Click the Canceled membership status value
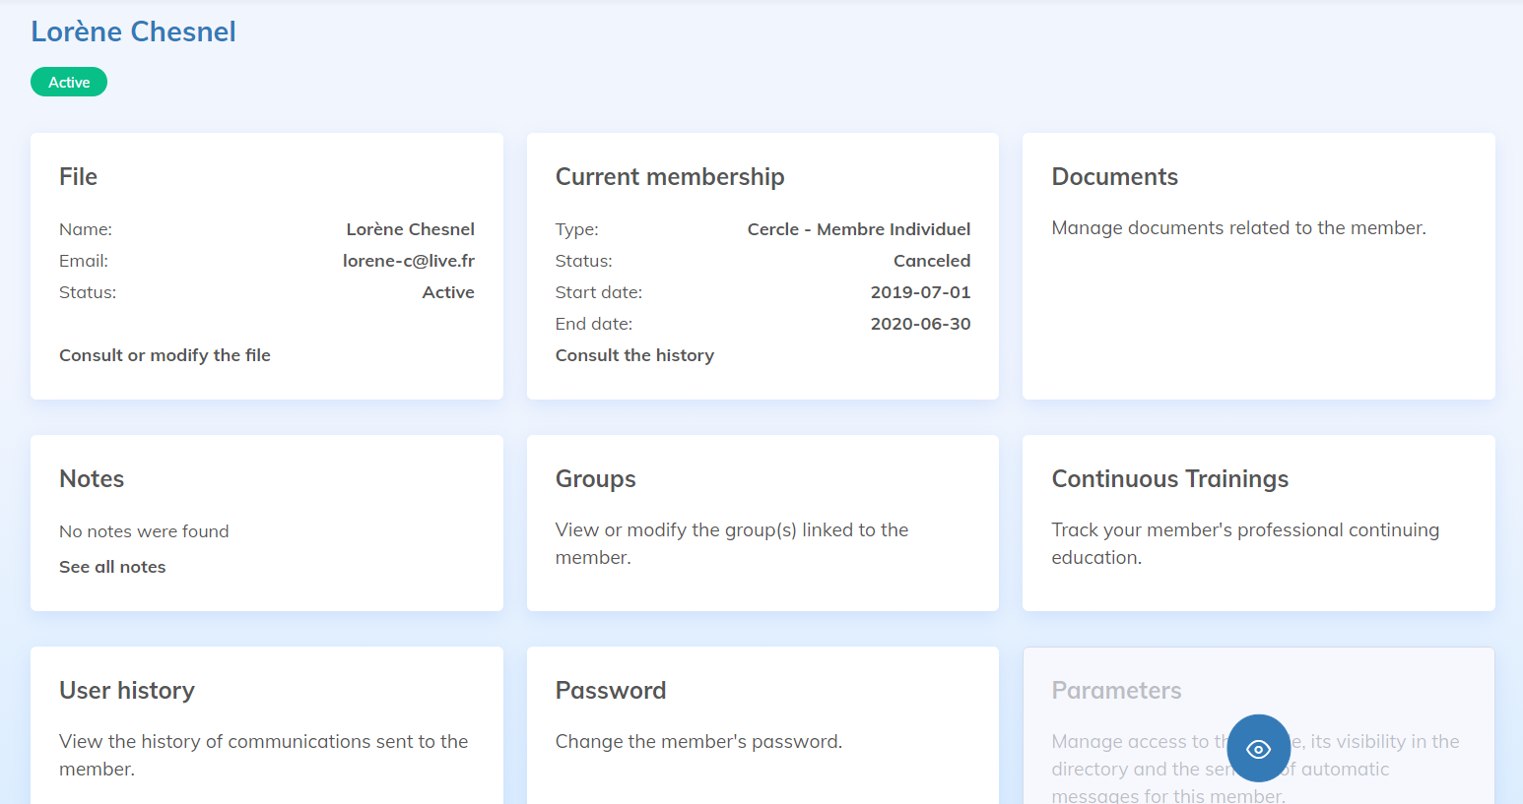1523x804 pixels. (931, 261)
